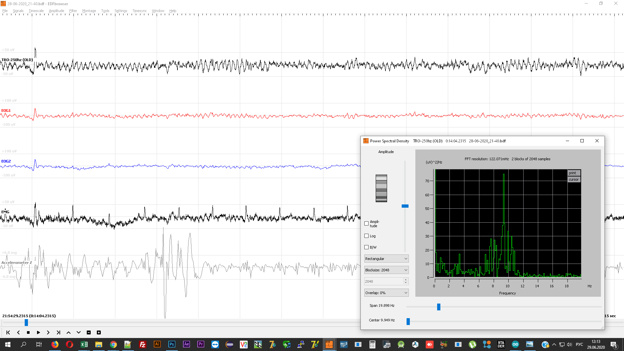Enable the Amplitude checkbox in the spectrum window
The width and height of the screenshot is (624, 351).
tap(367, 224)
